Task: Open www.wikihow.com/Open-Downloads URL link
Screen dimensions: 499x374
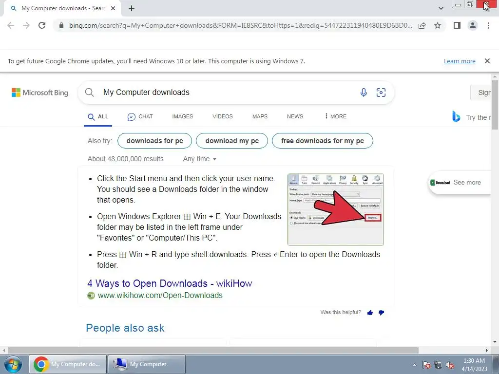Action: click(x=160, y=296)
